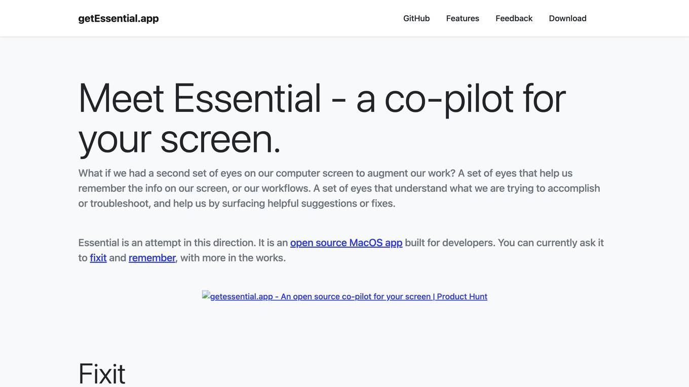Viewport: 689px width, 387px height.
Task: Open the getEssential.app home logo link
Action: [x=119, y=18]
